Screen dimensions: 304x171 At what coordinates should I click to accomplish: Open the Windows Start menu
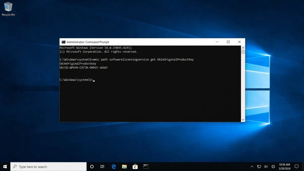5,166
